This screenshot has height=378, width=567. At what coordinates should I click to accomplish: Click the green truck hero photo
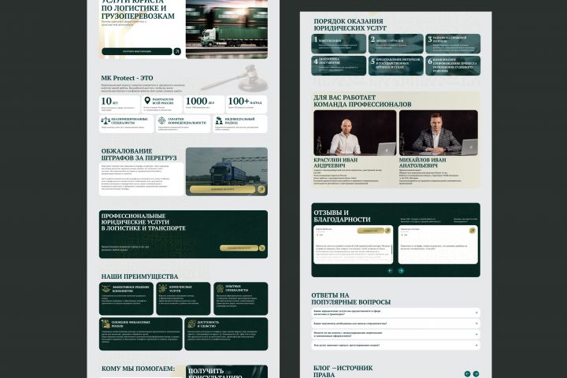click(227, 29)
